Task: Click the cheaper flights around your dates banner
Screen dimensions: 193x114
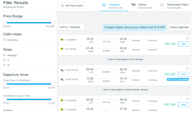Action: 135,27
